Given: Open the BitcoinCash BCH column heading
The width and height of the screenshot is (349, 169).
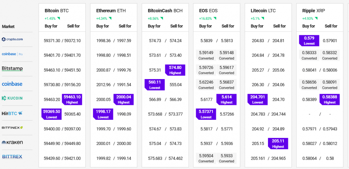Looking at the screenshot, I should 165,10.
